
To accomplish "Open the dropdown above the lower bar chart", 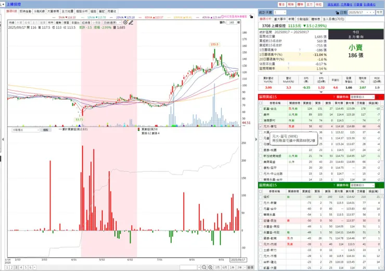I will coord(25,130).
